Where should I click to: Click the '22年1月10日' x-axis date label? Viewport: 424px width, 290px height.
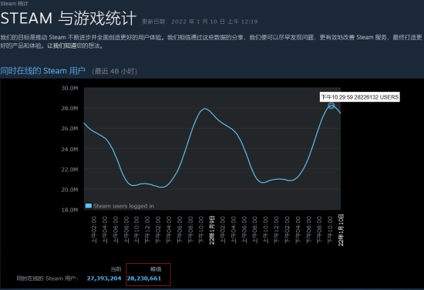(341, 230)
